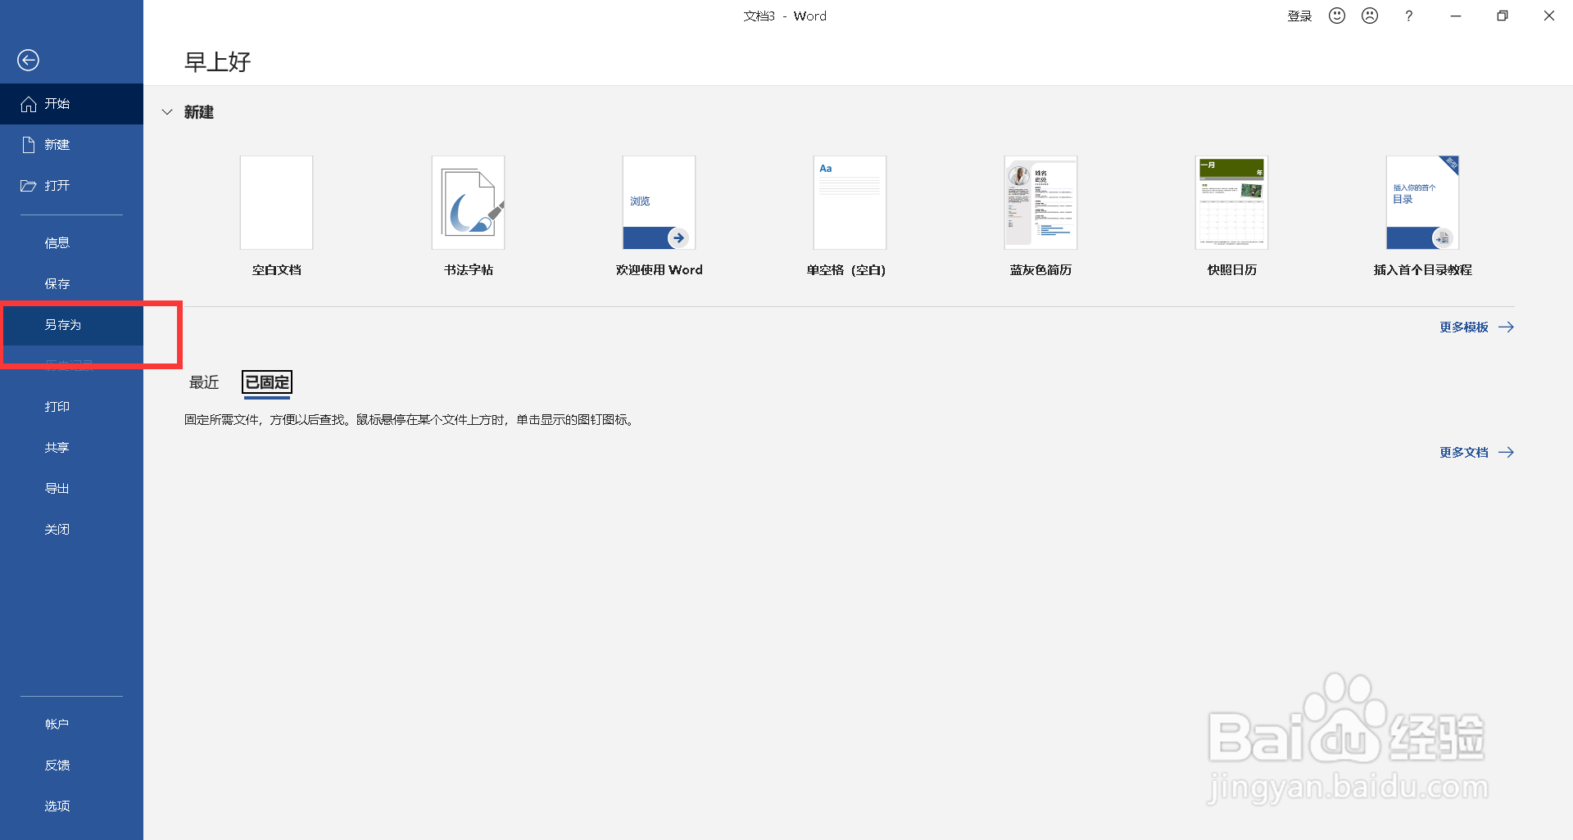This screenshot has width=1573, height=840.
Task: Click the smiley face feedback icon
Action: 1337,16
